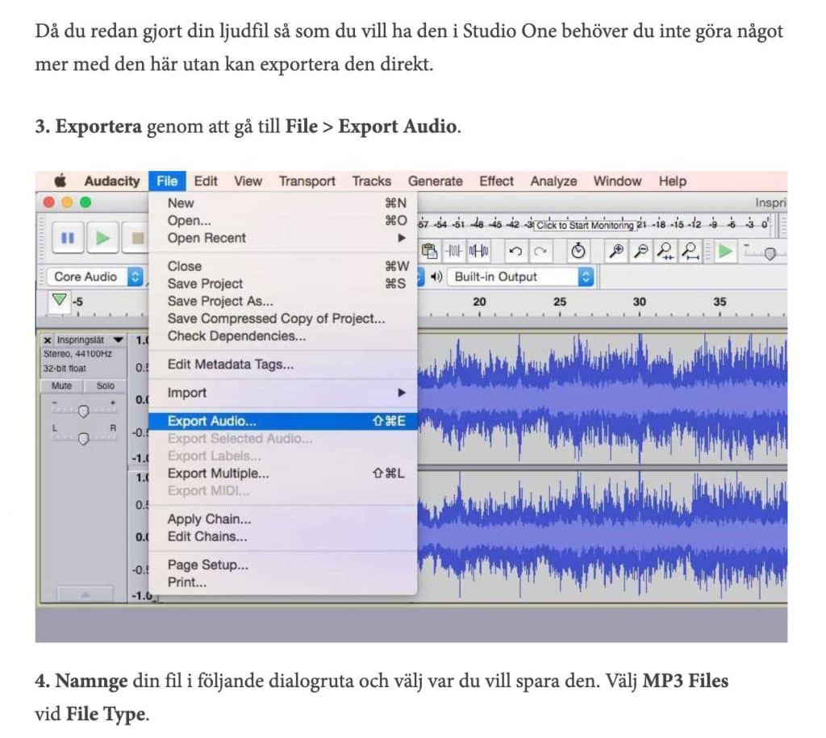Open the Built-in Output device dropdown
The width and height of the screenshot is (826, 738).
pyautogui.click(x=520, y=277)
